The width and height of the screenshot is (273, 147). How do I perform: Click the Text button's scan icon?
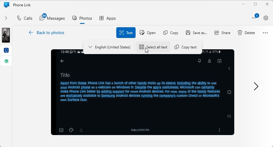click(x=122, y=33)
